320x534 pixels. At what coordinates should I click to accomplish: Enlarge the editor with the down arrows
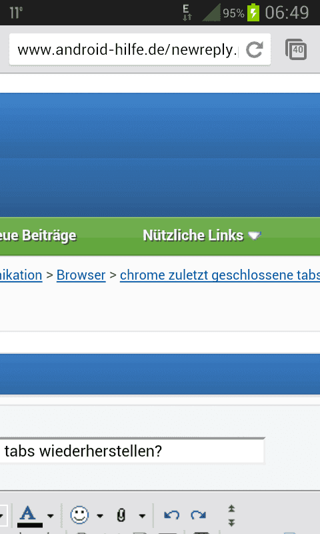pyautogui.click(x=231, y=523)
